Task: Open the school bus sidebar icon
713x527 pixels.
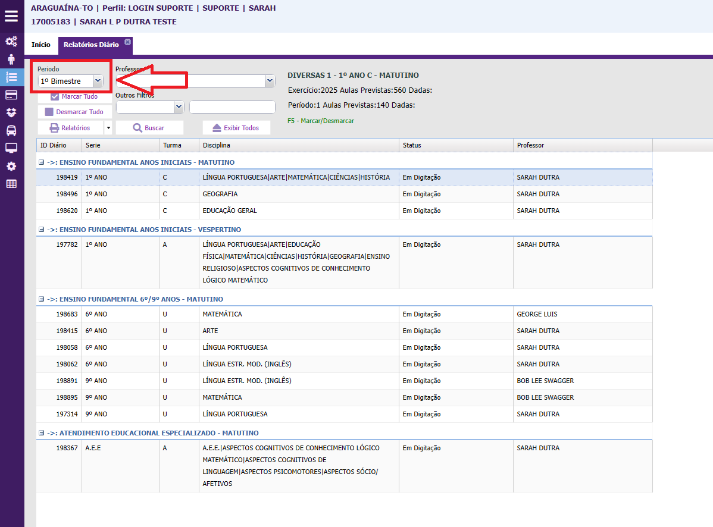Action: [11, 131]
